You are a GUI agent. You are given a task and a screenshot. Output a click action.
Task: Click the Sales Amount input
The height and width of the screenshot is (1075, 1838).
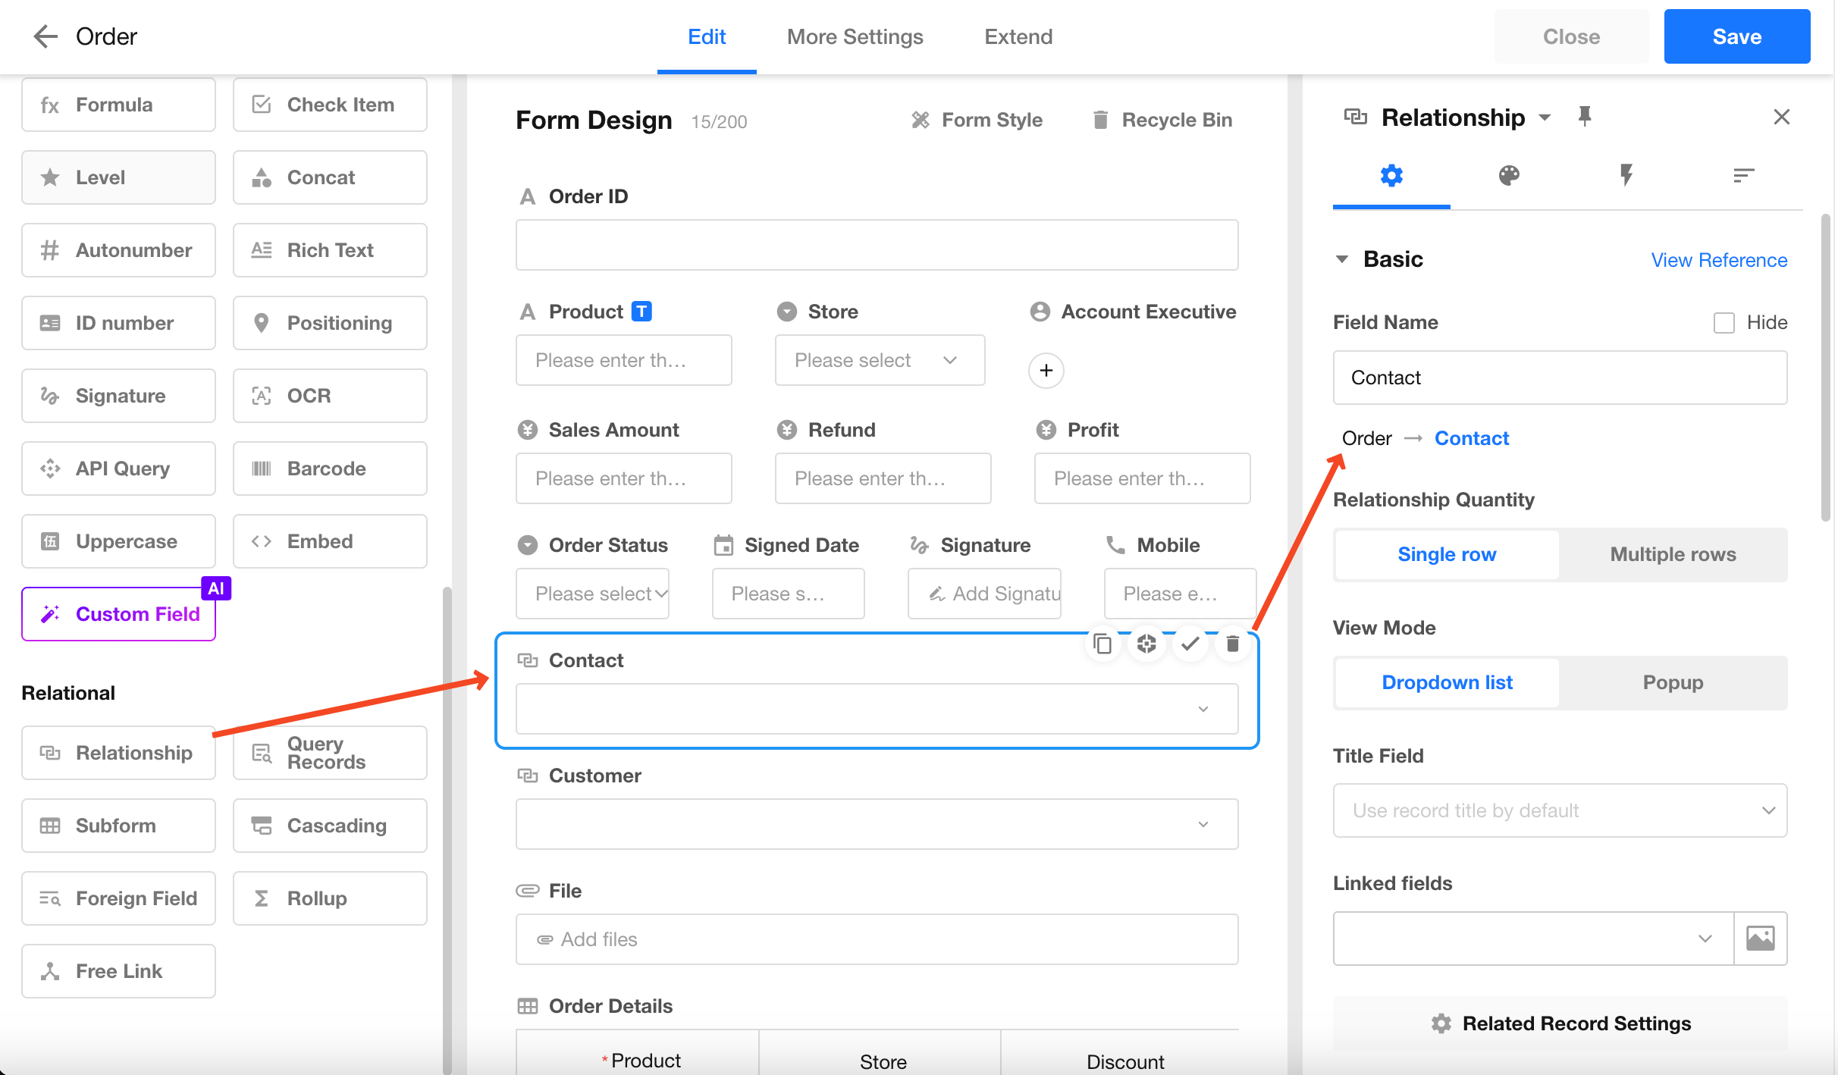[x=623, y=478]
